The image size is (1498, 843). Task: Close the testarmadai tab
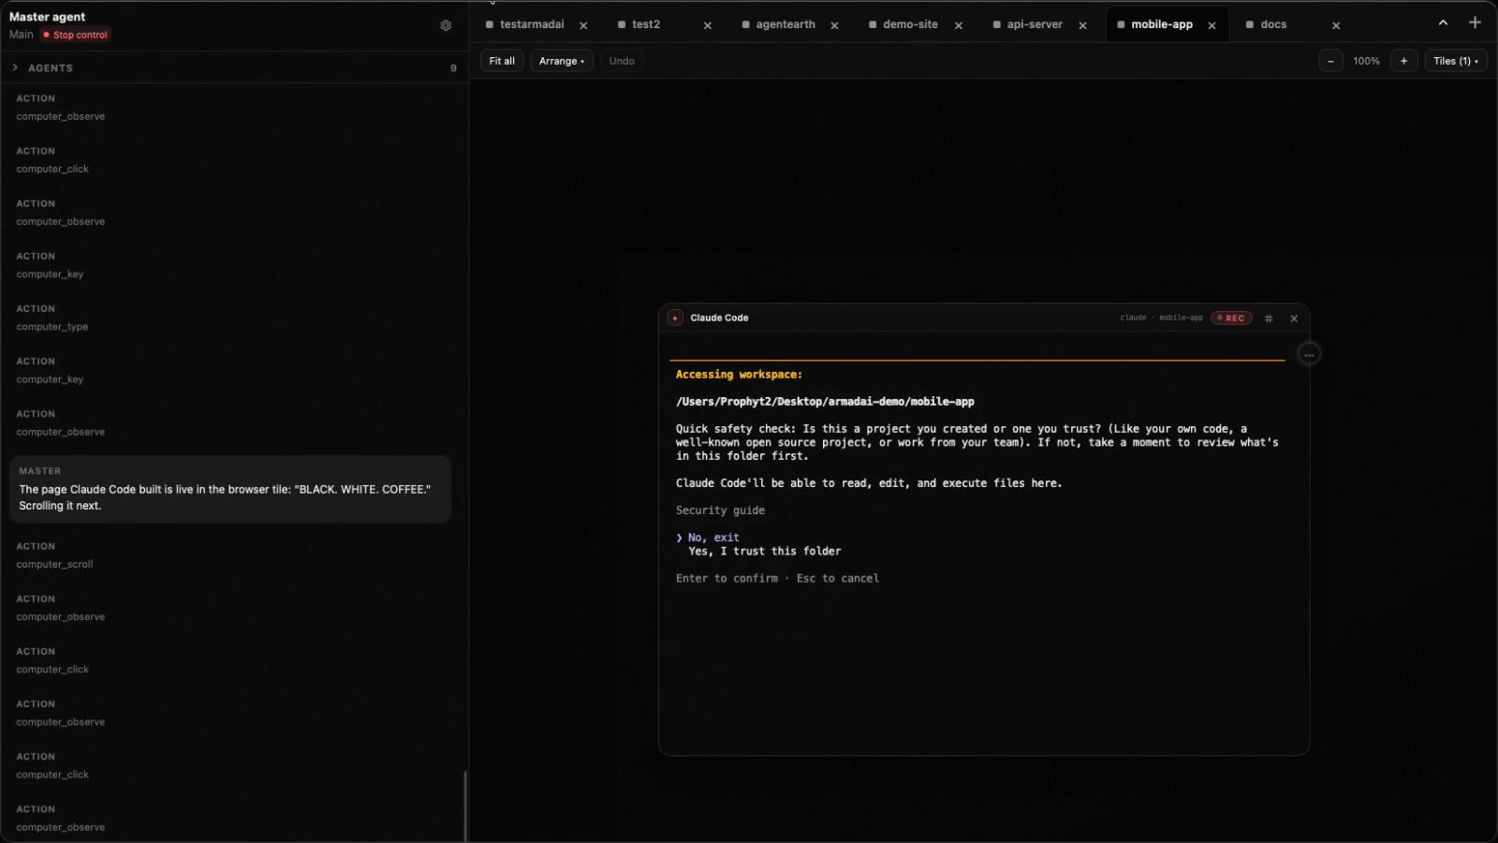tap(583, 25)
